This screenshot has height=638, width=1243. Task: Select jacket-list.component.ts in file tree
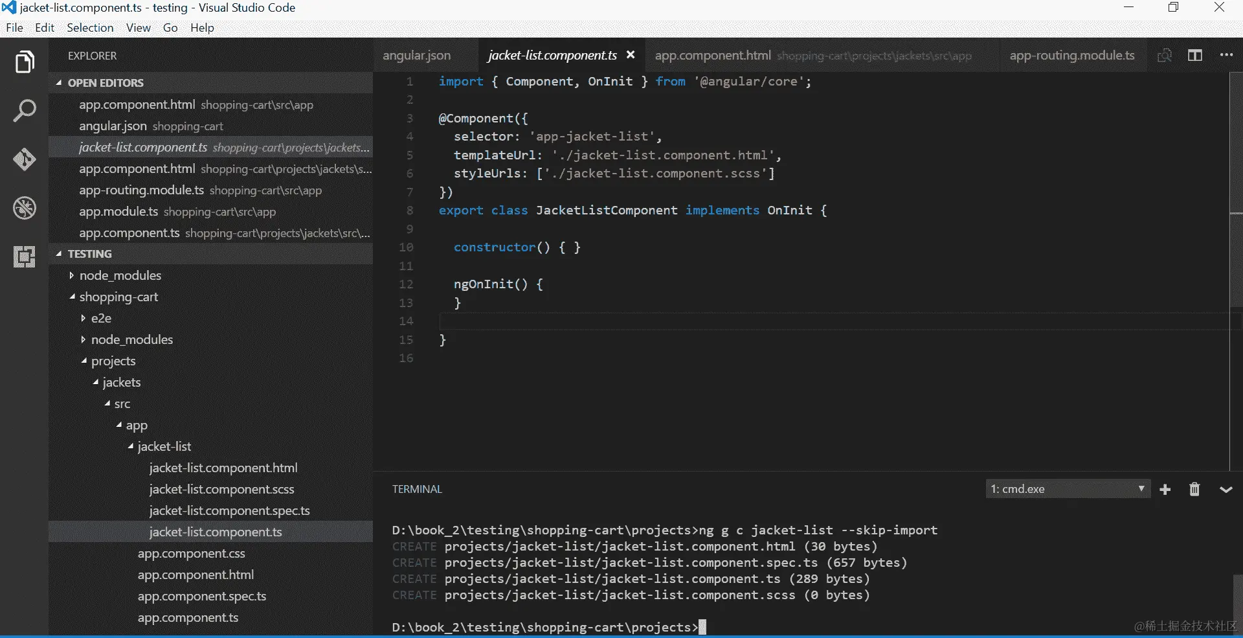pyautogui.click(x=210, y=532)
